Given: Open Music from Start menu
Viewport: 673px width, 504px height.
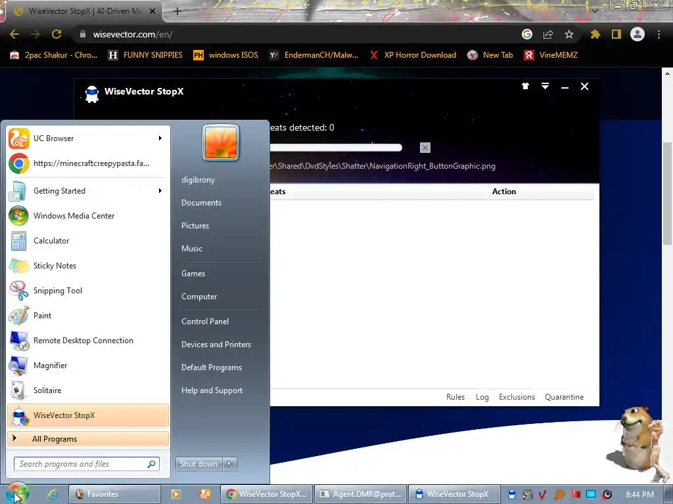Looking at the screenshot, I should click(191, 249).
